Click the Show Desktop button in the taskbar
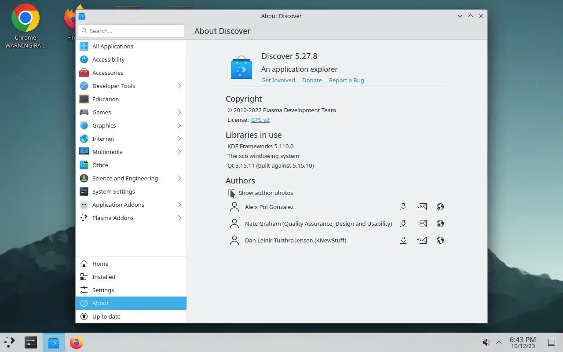The image size is (563, 352). tap(551, 342)
